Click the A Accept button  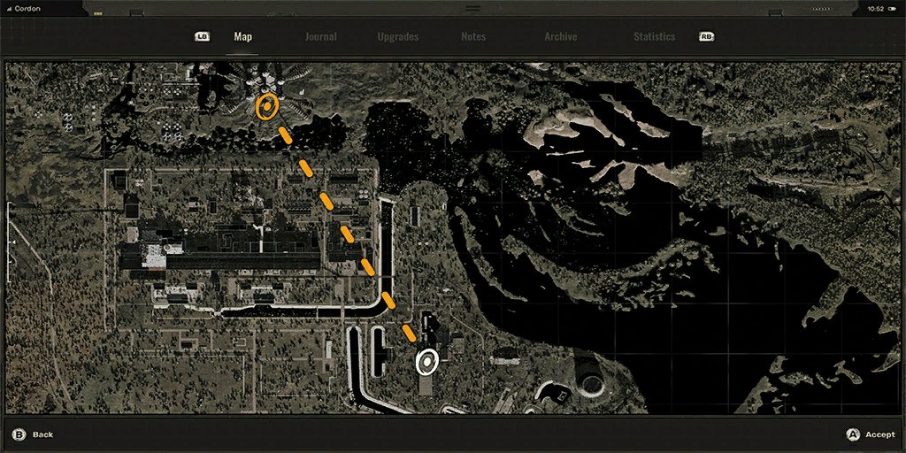(x=871, y=434)
